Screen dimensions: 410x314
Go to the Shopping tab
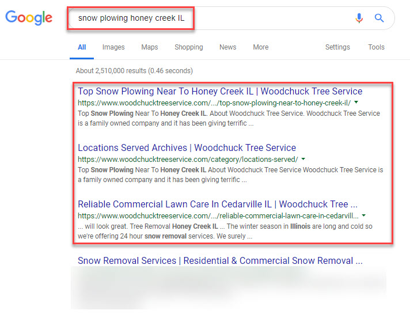point(189,47)
